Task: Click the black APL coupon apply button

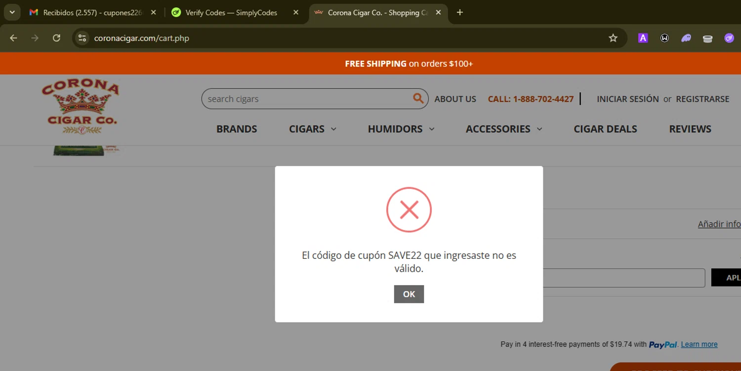Action: click(x=726, y=278)
